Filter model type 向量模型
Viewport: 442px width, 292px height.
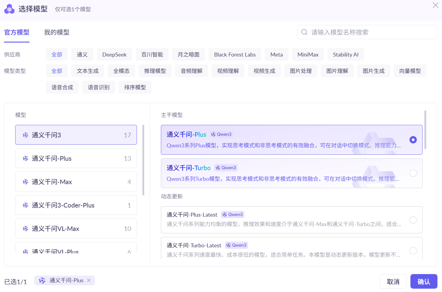(410, 71)
